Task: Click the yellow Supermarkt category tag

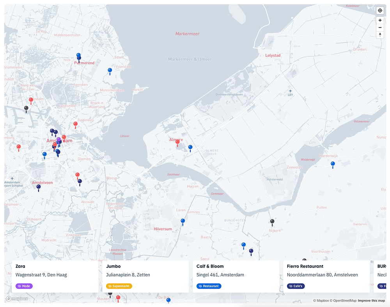Action: [x=119, y=286]
